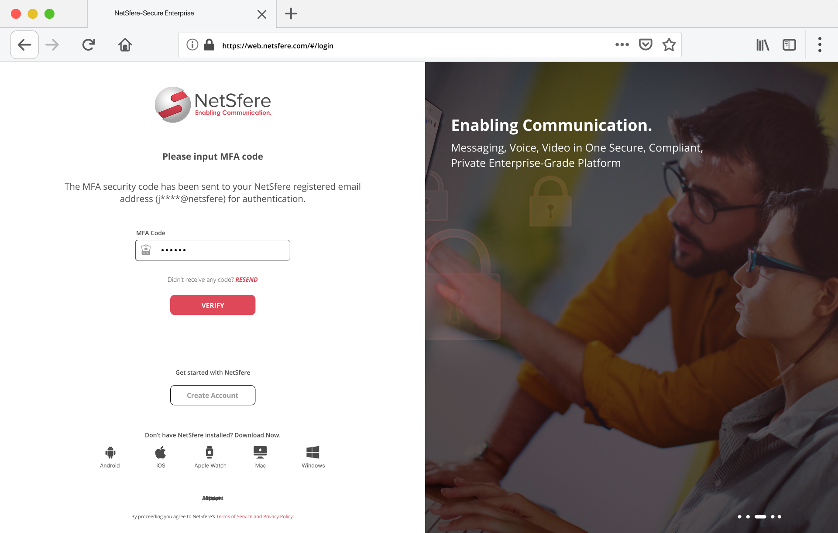Show site information icon in address bar
Image resolution: width=838 pixels, height=533 pixels.
(192, 44)
